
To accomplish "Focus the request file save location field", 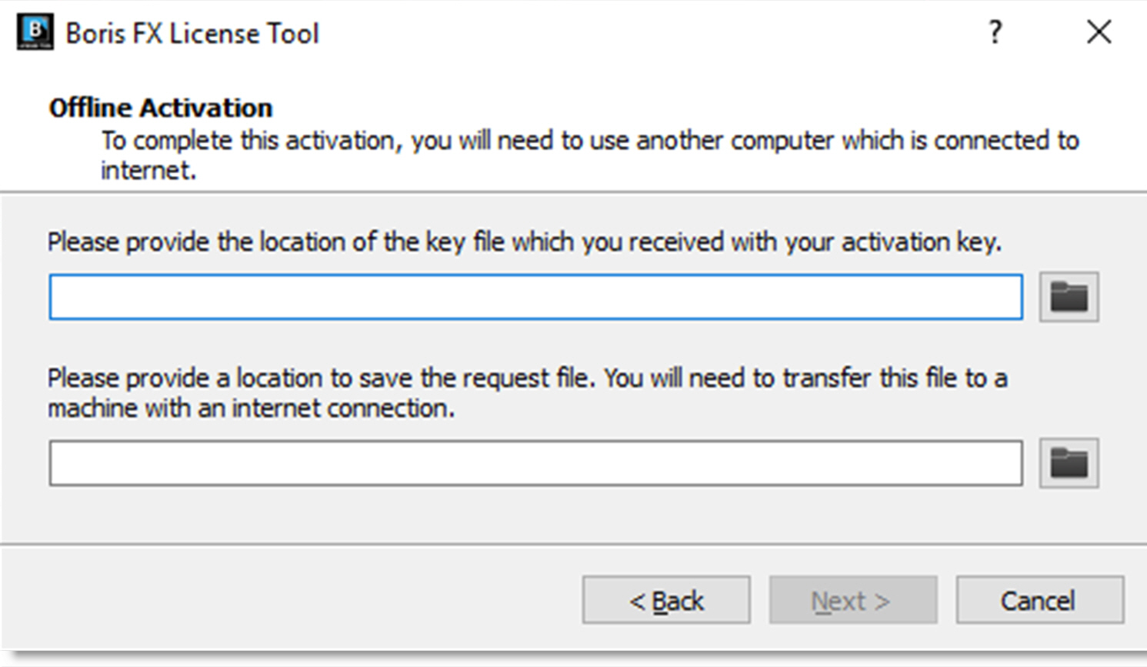I will (535, 463).
